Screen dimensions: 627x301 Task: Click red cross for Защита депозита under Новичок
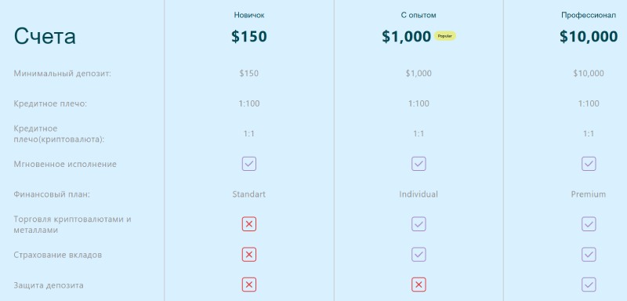coord(248,285)
